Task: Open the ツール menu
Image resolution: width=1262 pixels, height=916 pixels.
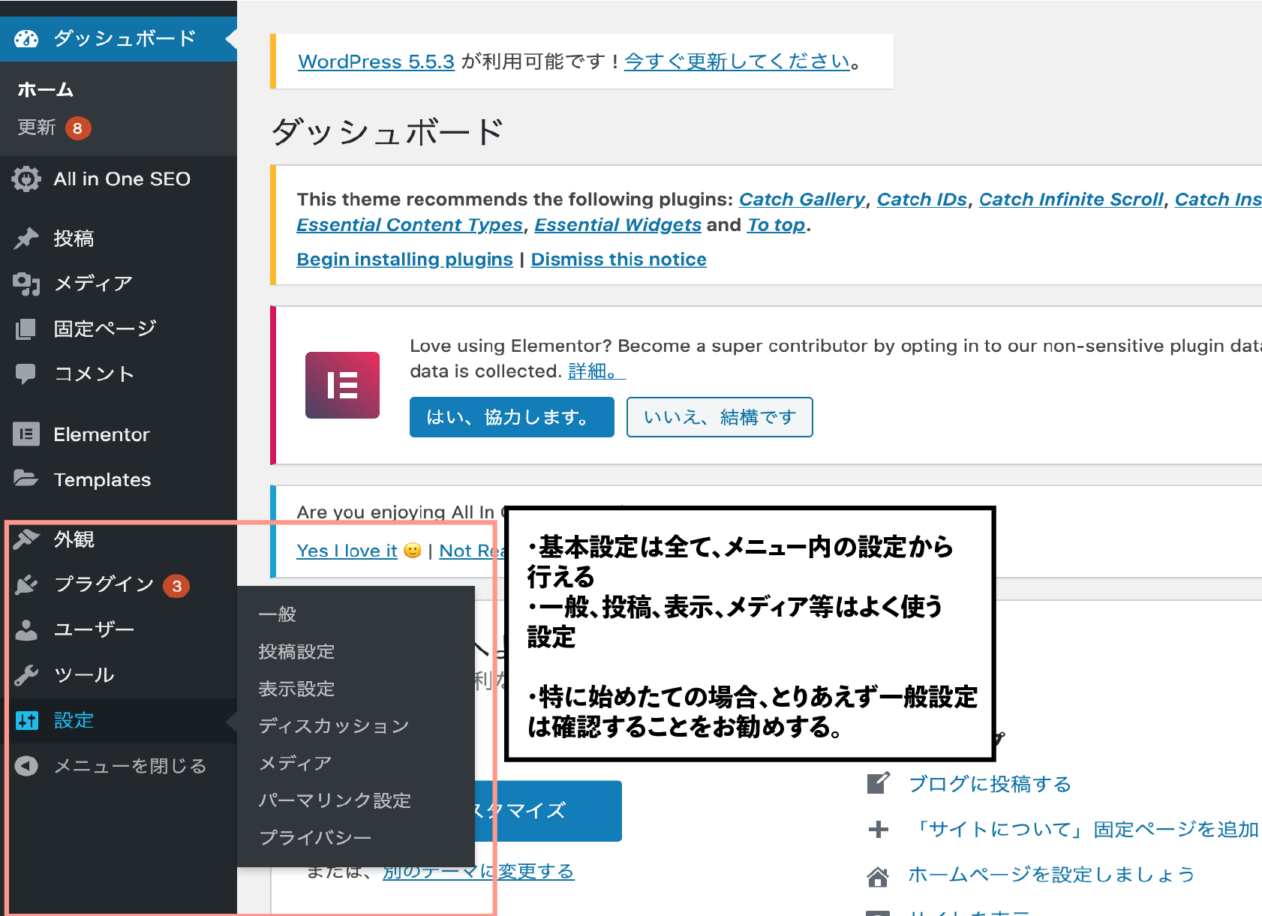Action: tap(119, 675)
